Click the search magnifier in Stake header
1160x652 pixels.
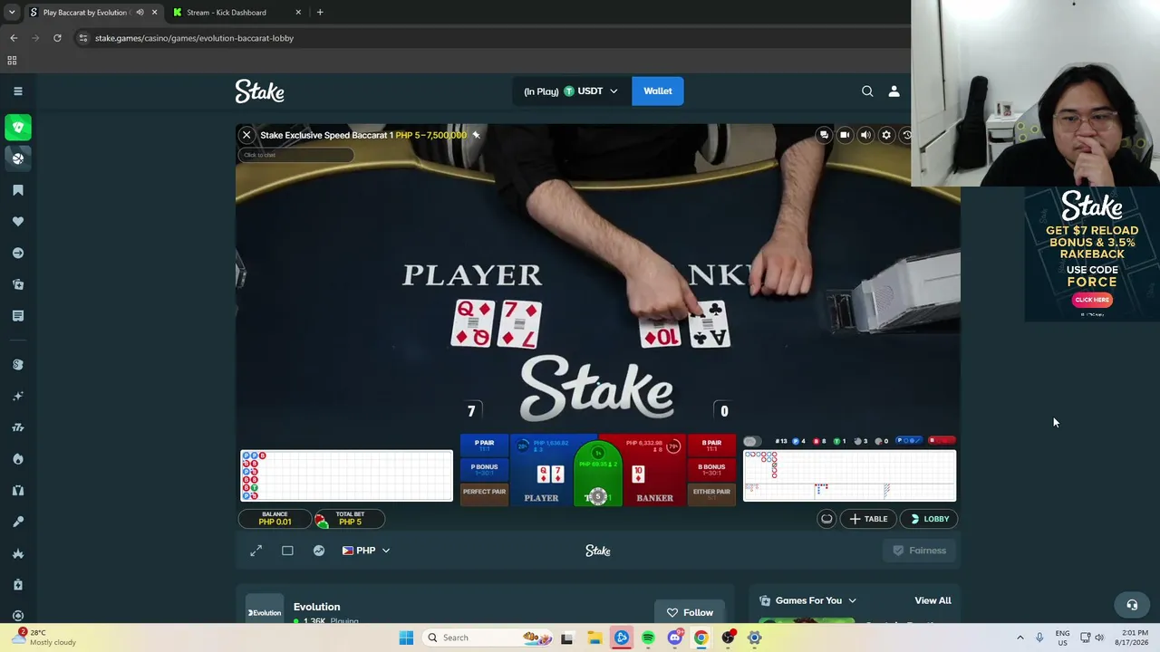tap(867, 91)
